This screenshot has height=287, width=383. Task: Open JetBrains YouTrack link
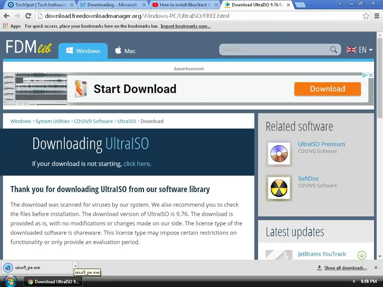tap(322, 254)
